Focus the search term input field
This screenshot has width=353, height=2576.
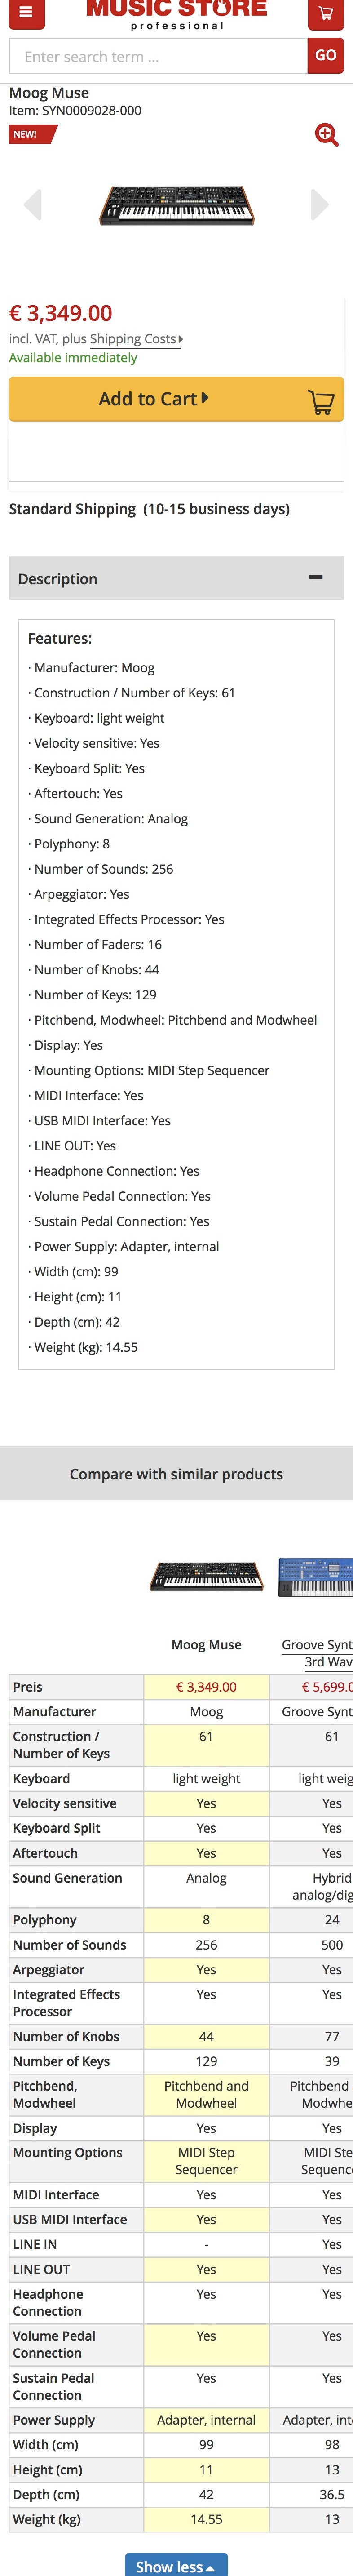click(158, 57)
